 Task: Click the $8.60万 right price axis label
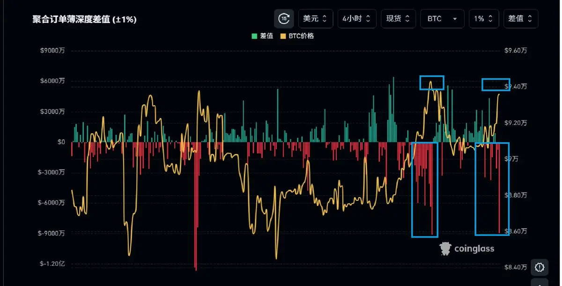[516, 231]
